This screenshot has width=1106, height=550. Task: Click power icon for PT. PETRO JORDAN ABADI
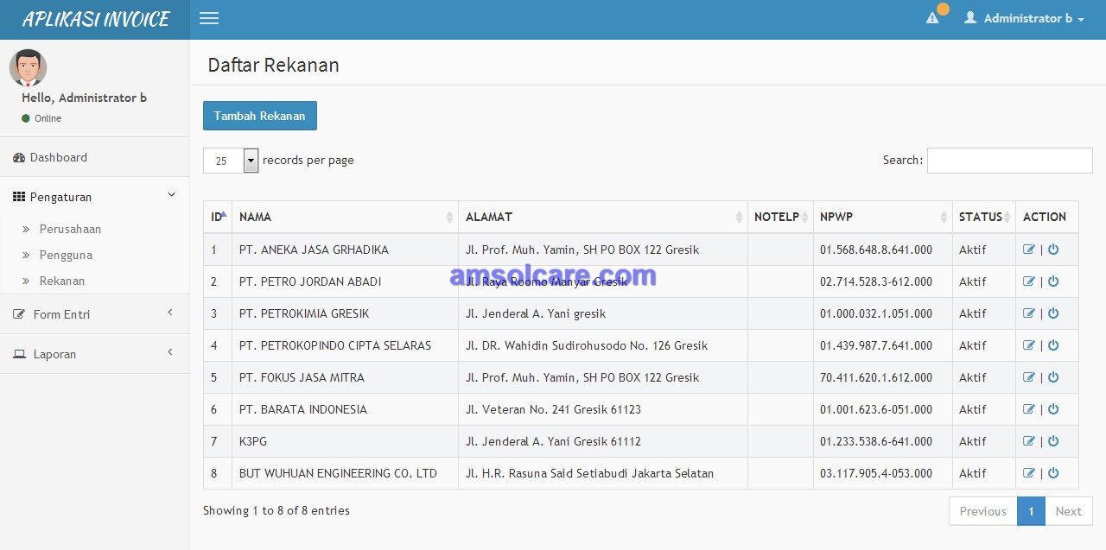1053,281
